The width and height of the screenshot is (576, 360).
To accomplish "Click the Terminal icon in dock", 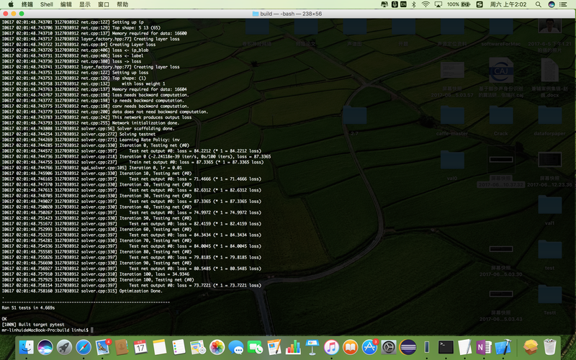I will point(446,348).
